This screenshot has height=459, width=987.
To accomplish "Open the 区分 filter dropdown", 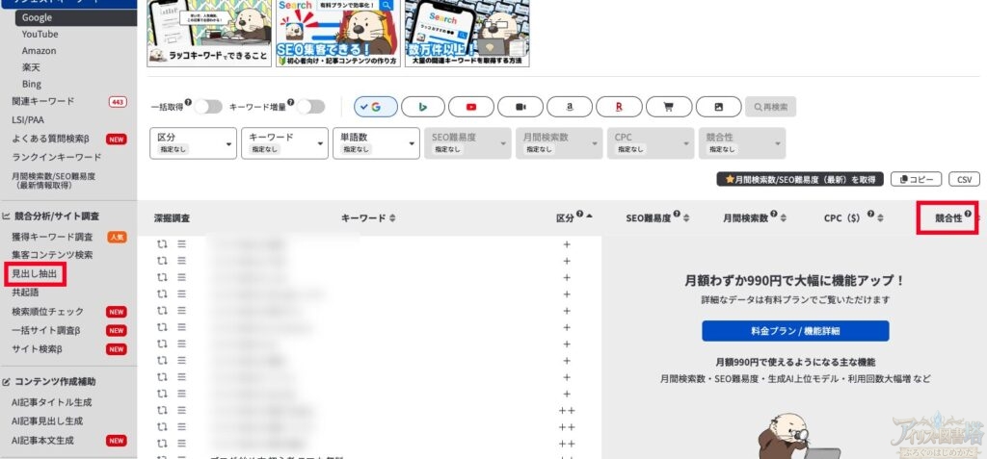I will coord(193,143).
